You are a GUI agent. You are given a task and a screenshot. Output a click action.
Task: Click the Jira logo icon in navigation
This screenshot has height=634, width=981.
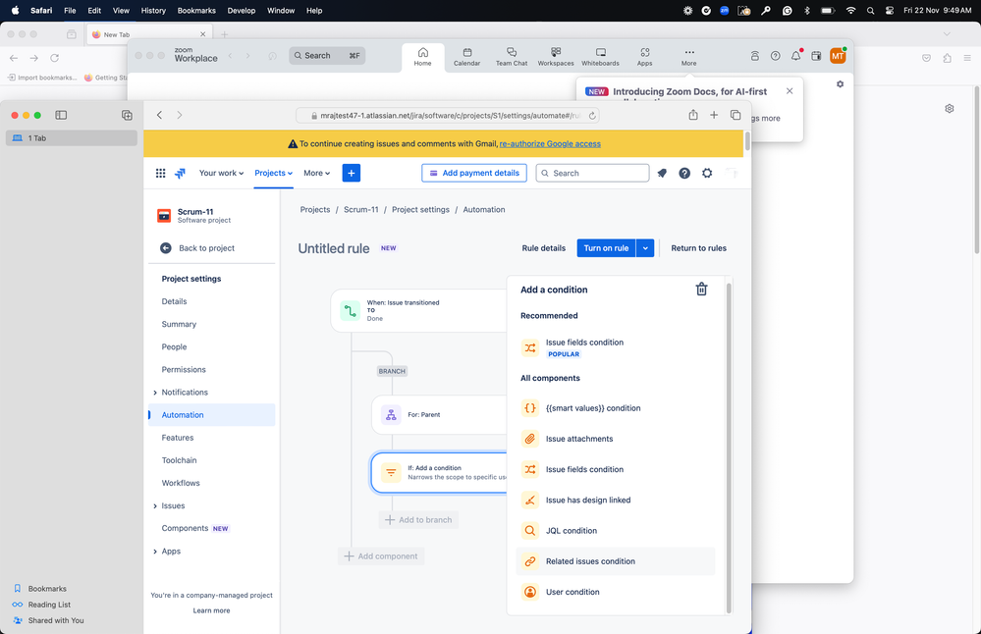click(180, 173)
